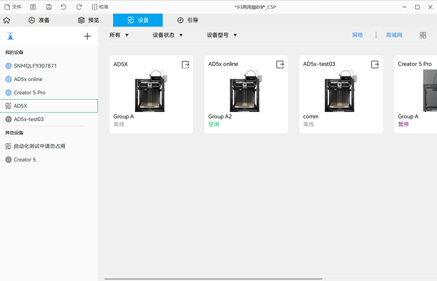This screenshot has height=281, width=437.
Task: Switch to the 引导 tab
Action: (x=188, y=20)
